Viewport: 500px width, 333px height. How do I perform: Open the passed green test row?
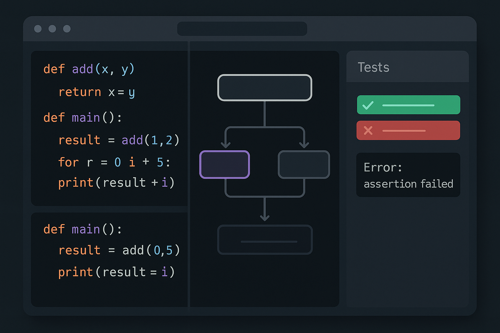[409, 105]
